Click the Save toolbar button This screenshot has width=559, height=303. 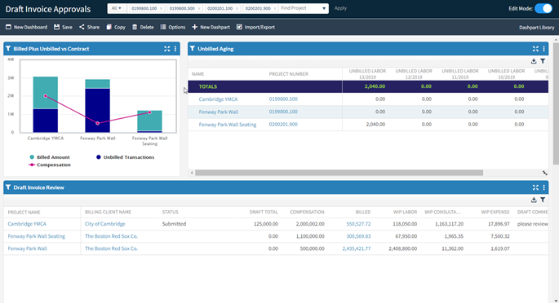click(63, 27)
